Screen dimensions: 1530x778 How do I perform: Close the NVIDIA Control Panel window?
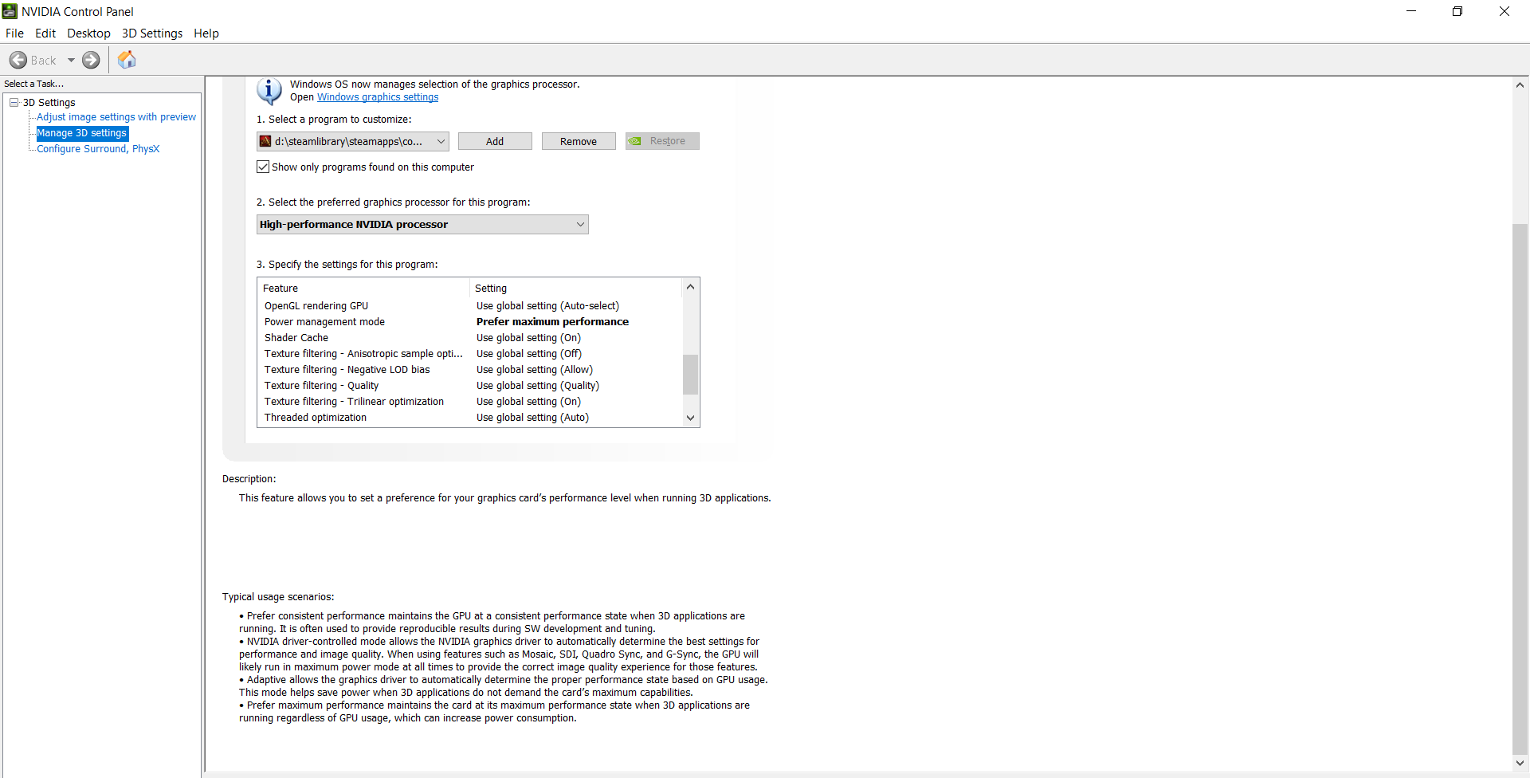pos(1504,11)
